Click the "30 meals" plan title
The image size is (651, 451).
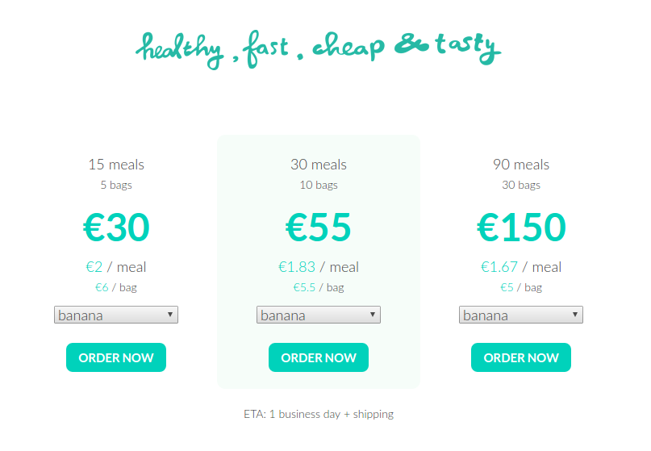click(319, 165)
